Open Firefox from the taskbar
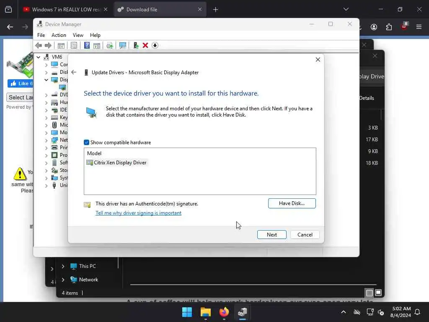Screen dimensions: 429x322 [224, 312]
